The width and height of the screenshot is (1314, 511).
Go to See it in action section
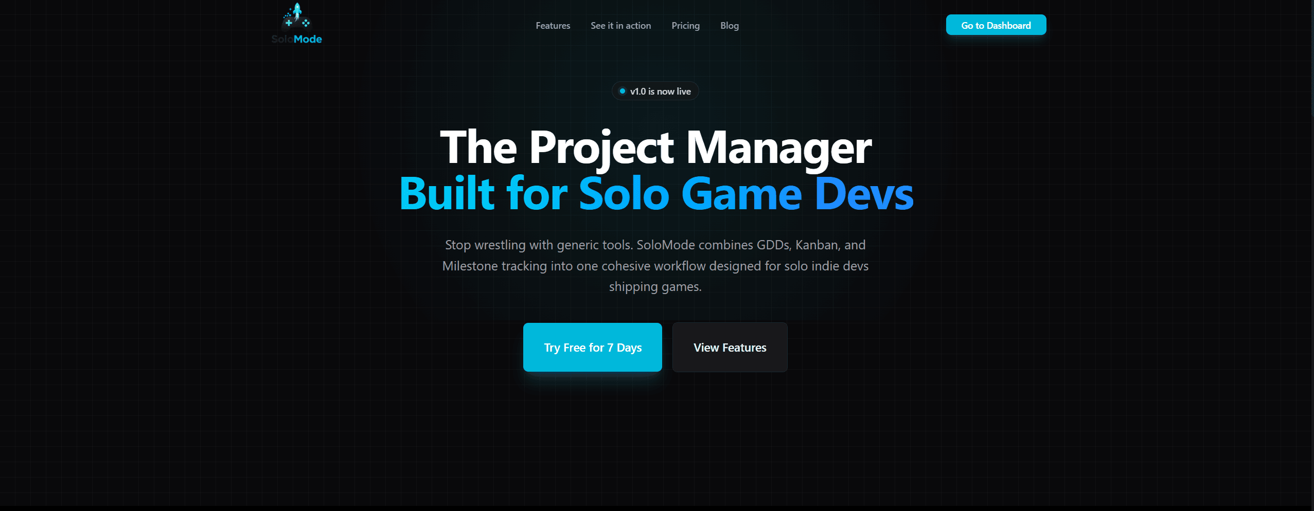pos(620,26)
